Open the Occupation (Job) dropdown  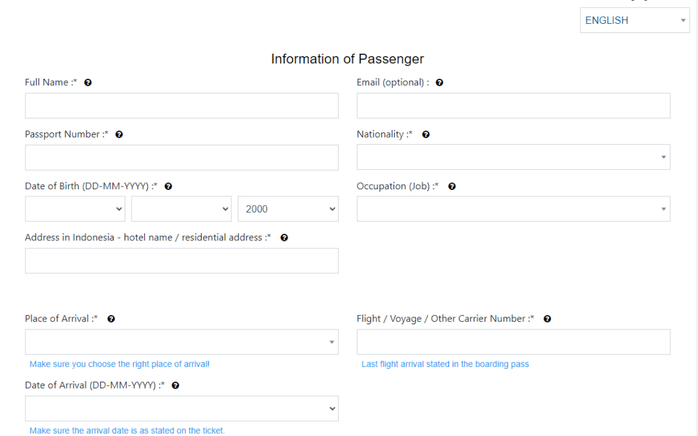pyautogui.click(x=513, y=209)
